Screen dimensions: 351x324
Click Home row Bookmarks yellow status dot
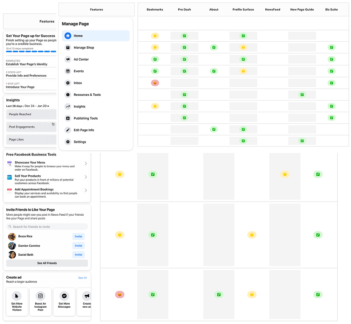coord(155,36)
